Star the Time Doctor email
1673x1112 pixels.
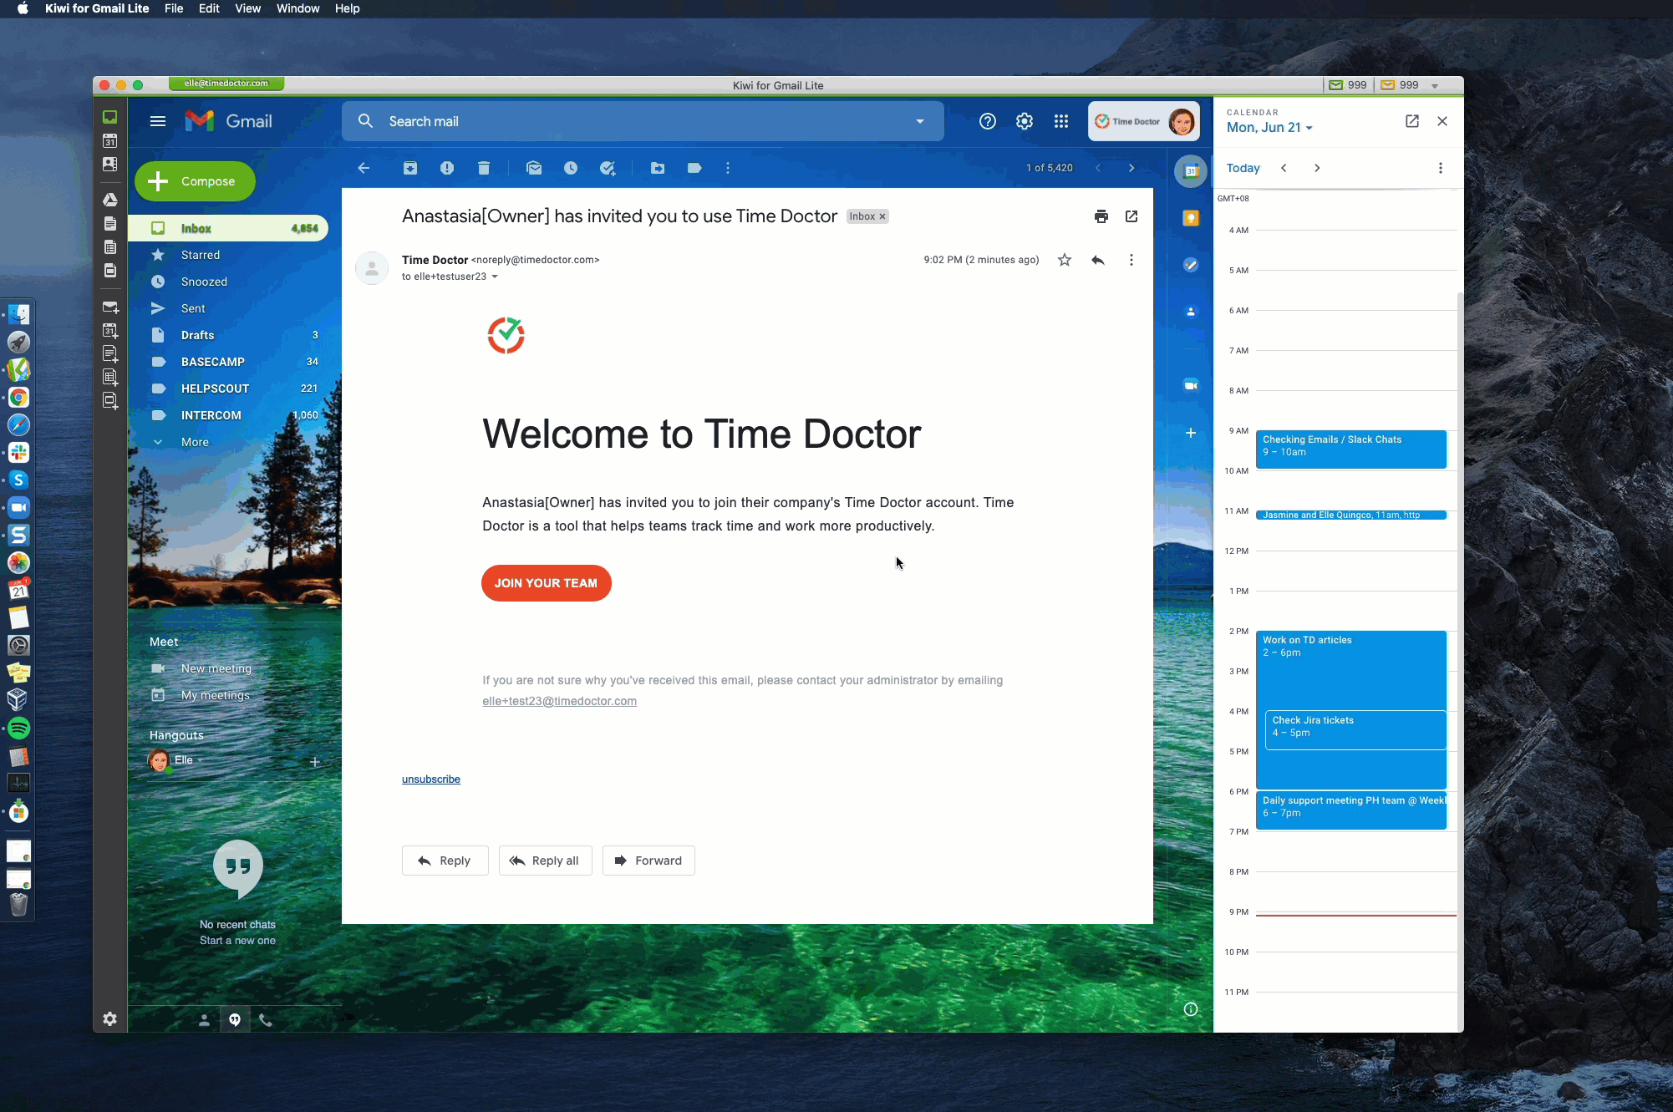(x=1065, y=260)
